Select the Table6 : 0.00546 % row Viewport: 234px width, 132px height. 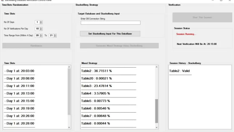click(96, 108)
